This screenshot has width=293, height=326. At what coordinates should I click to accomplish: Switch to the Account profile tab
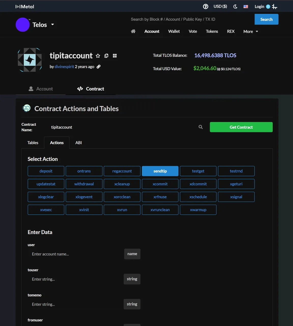coord(41,89)
